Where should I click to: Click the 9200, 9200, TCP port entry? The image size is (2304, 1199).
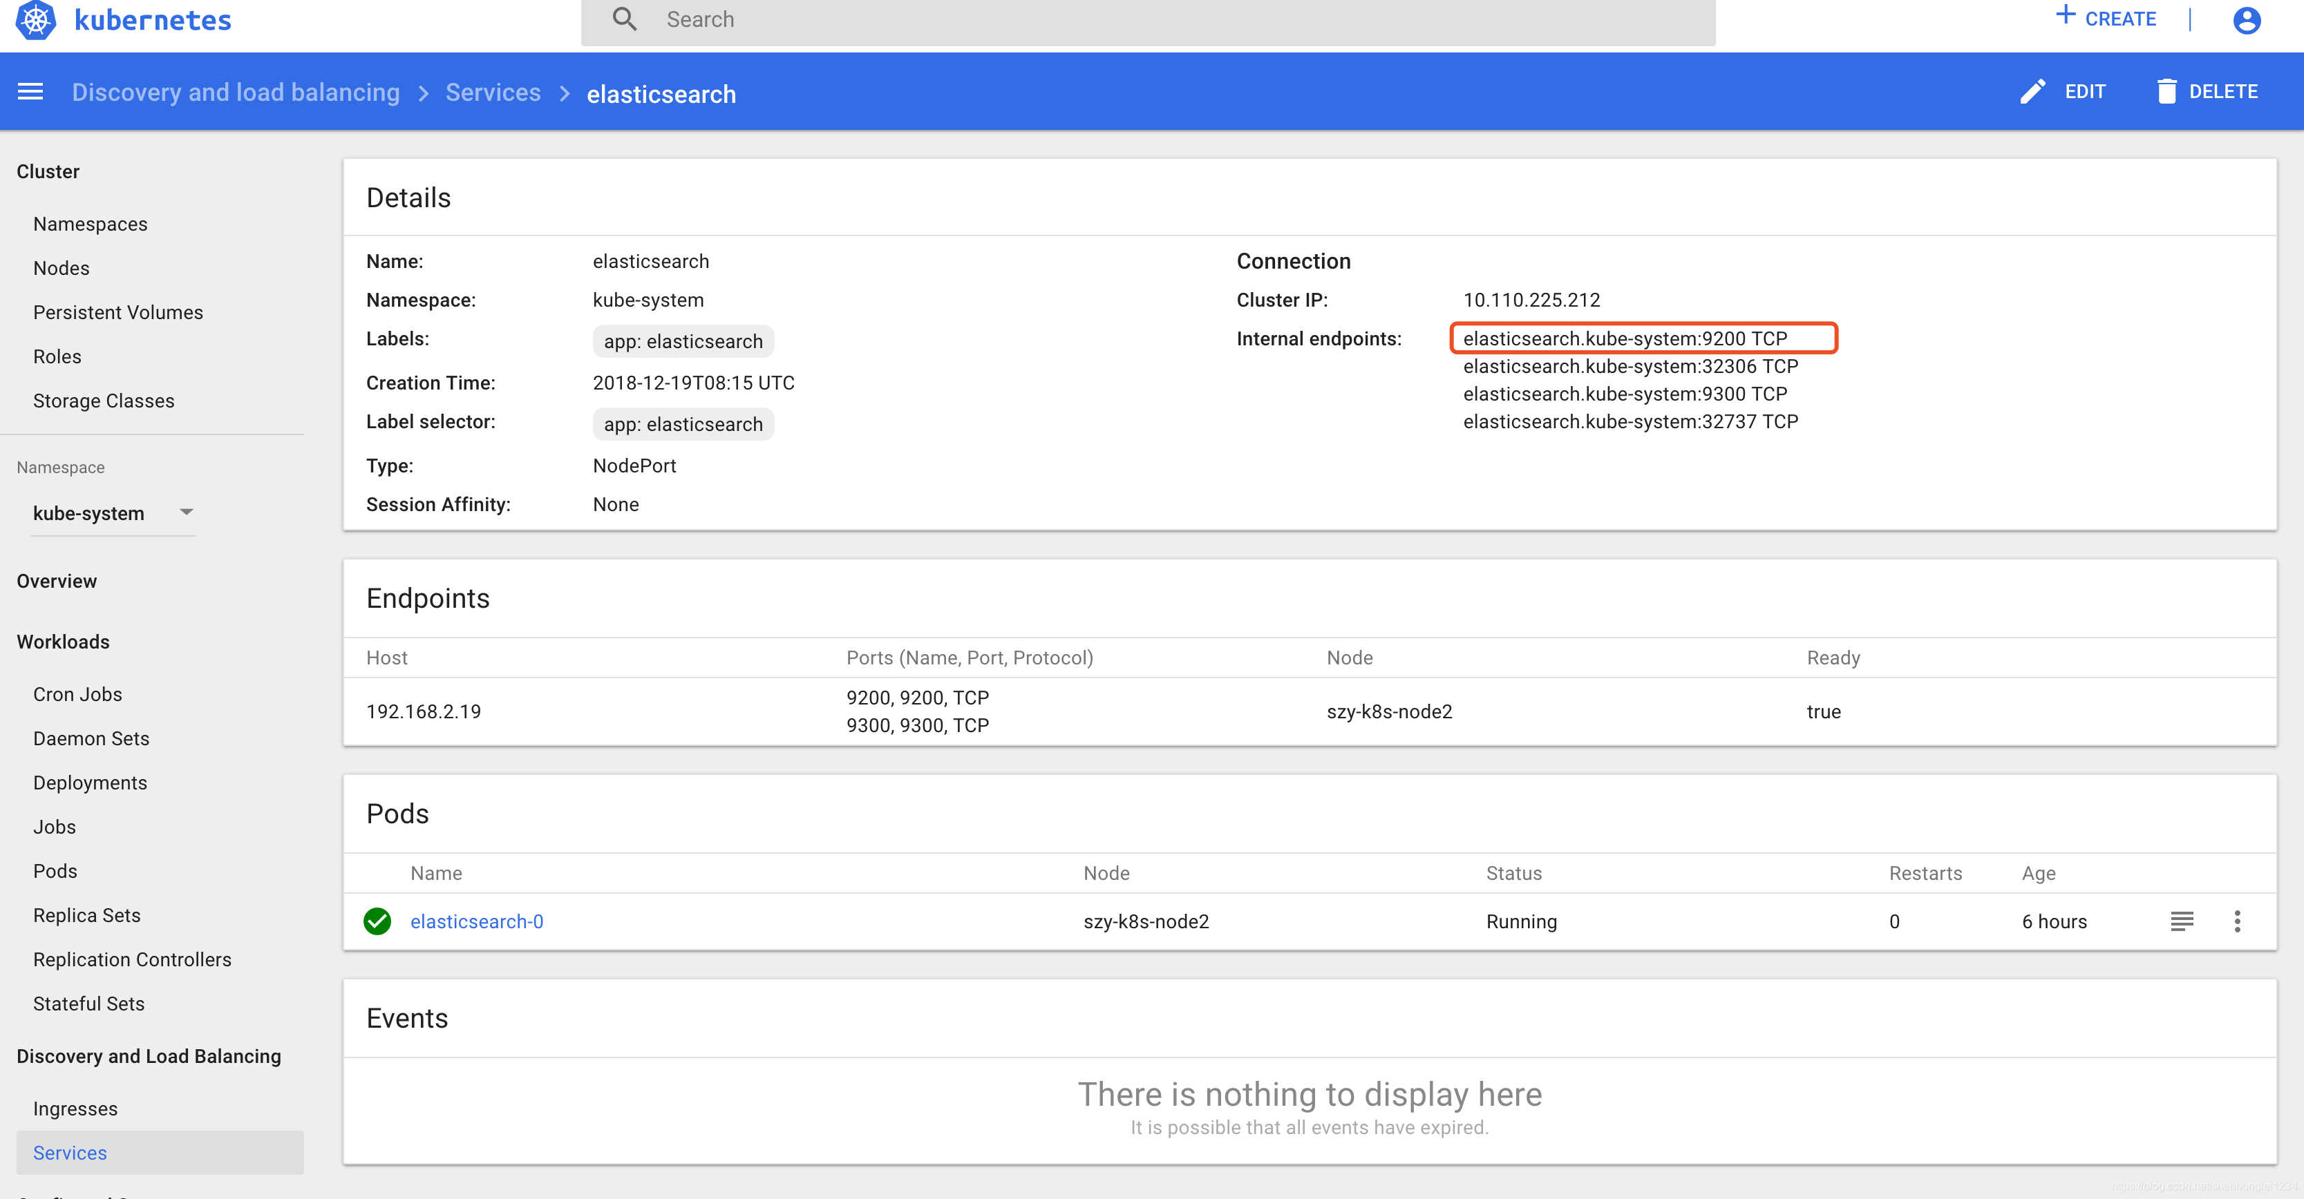[918, 698]
